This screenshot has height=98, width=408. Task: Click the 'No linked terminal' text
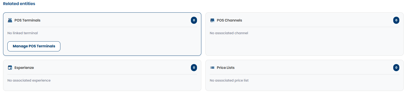pos(23,33)
